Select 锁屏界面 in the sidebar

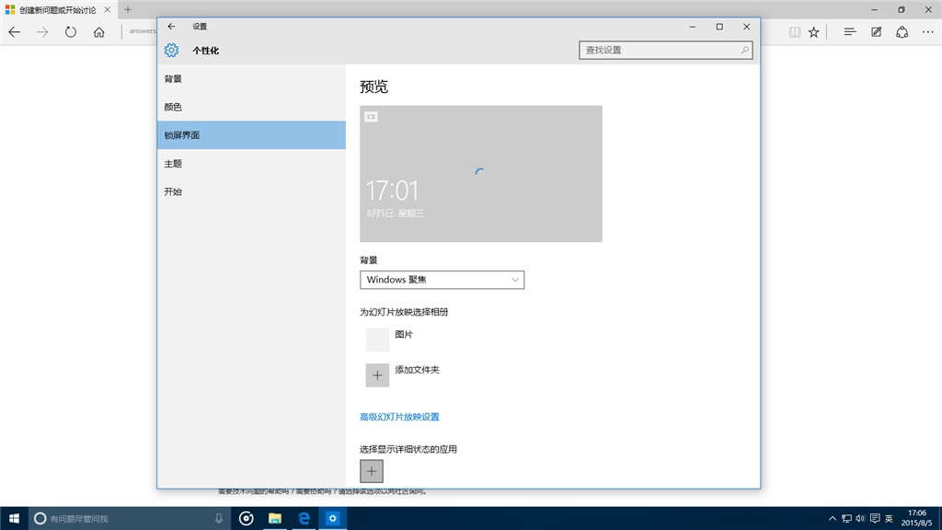[x=251, y=135]
